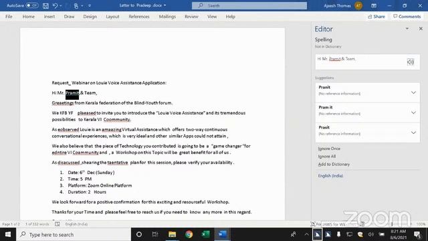
Task: Expand options for the 'Prasit' suggestion
Action: click(x=413, y=133)
